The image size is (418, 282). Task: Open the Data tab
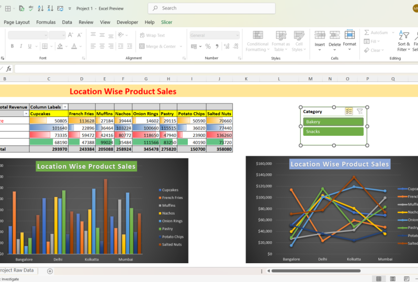click(x=67, y=22)
